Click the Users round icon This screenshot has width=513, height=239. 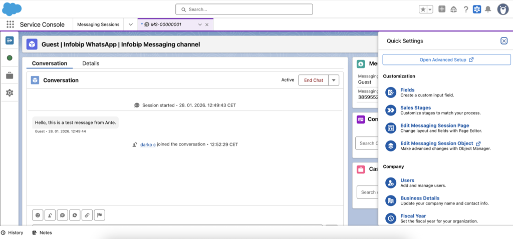click(391, 183)
